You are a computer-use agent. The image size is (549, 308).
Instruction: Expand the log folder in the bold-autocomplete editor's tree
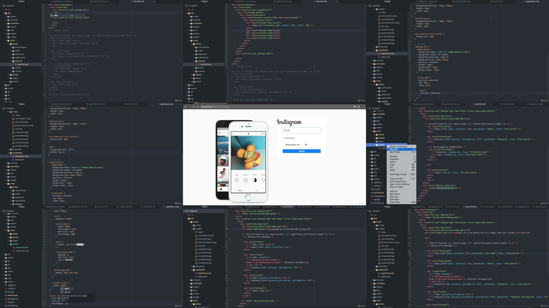pyautogui.click(x=4, y=268)
